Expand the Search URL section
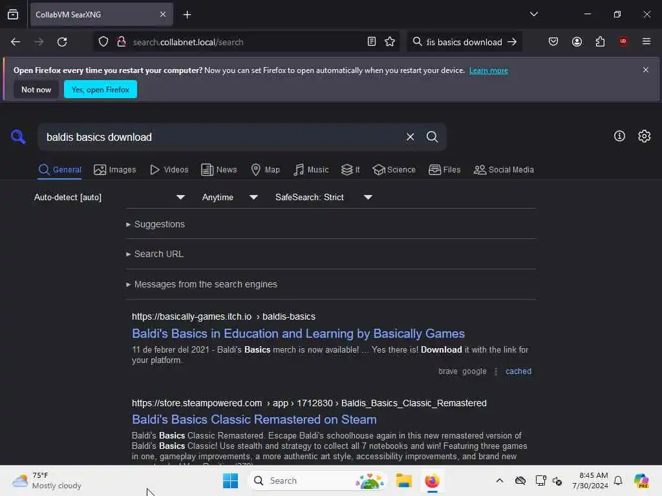Image resolution: width=662 pixels, height=496 pixels. (155, 254)
